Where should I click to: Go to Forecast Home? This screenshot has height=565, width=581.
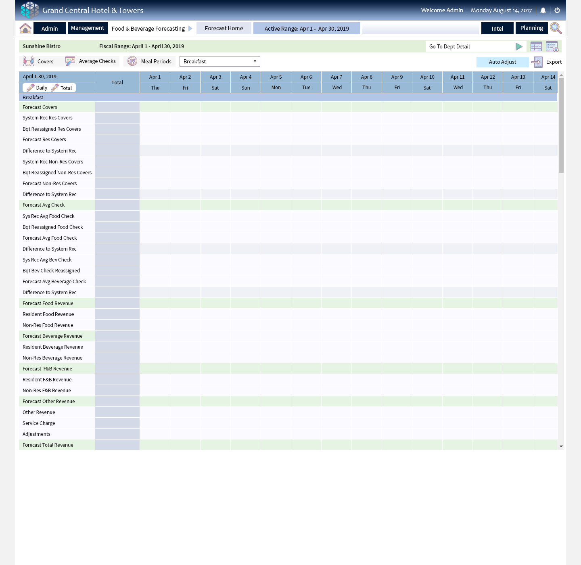pos(224,28)
